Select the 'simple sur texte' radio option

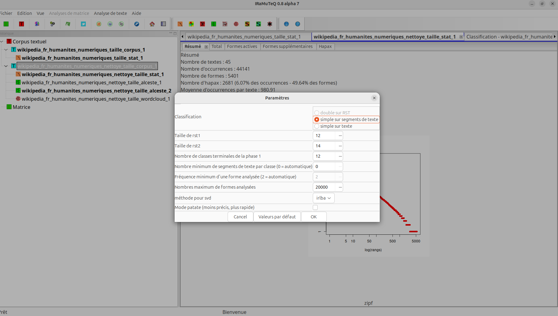(317, 126)
